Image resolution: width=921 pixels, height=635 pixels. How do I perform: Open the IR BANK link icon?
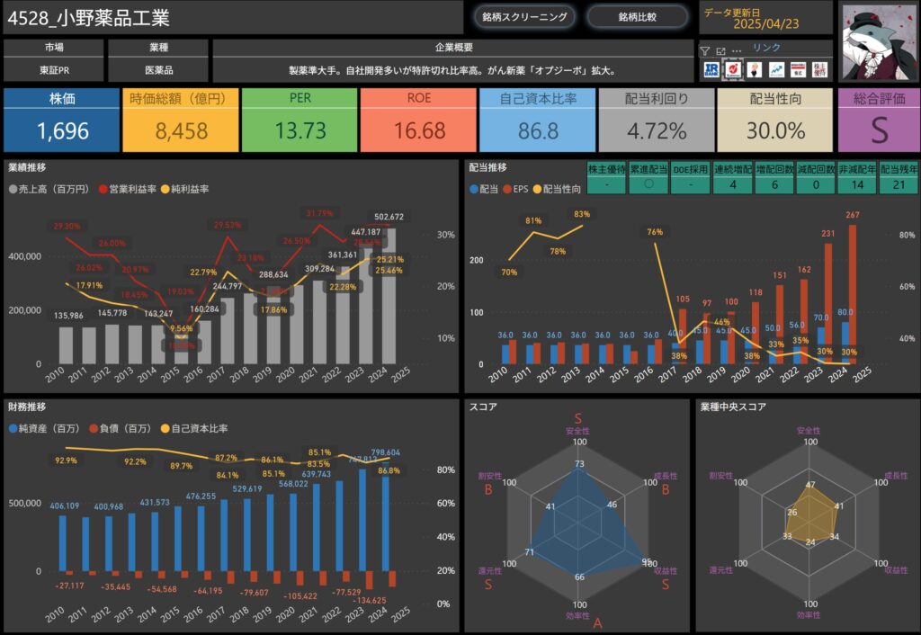711,70
